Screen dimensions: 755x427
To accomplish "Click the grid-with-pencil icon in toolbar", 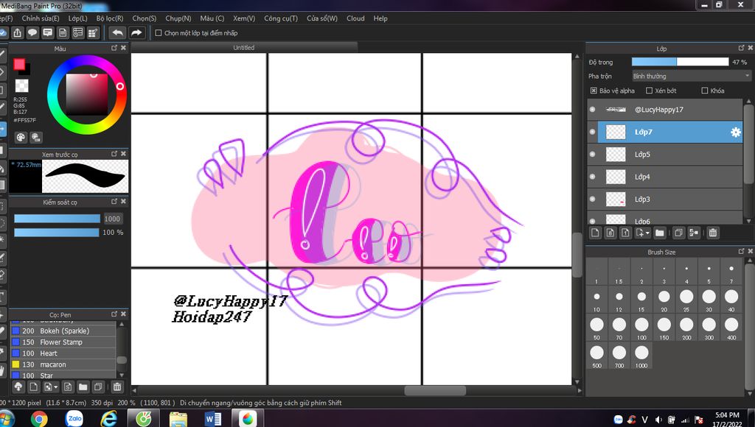I will (x=92, y=32).
